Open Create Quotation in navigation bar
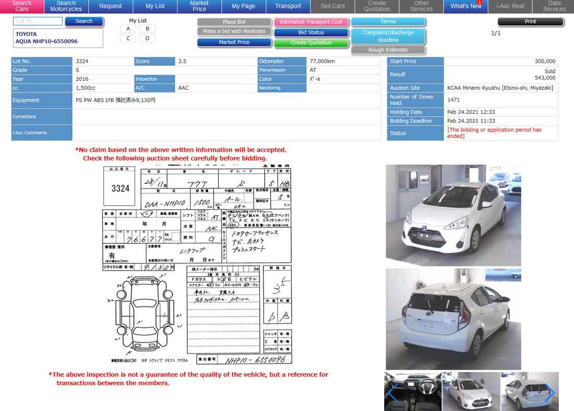 click(x=377, y=6)
